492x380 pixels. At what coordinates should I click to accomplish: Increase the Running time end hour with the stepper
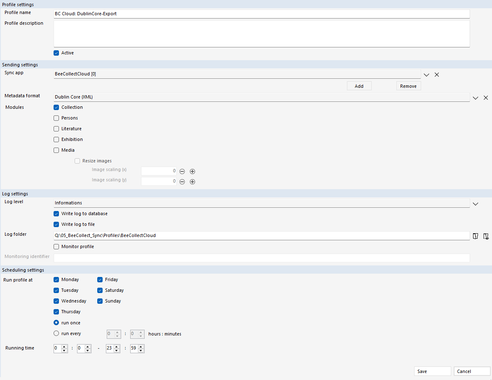coord(117,347)
